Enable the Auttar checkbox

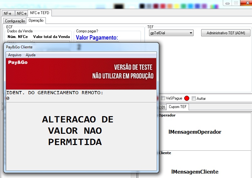(194, 98)
